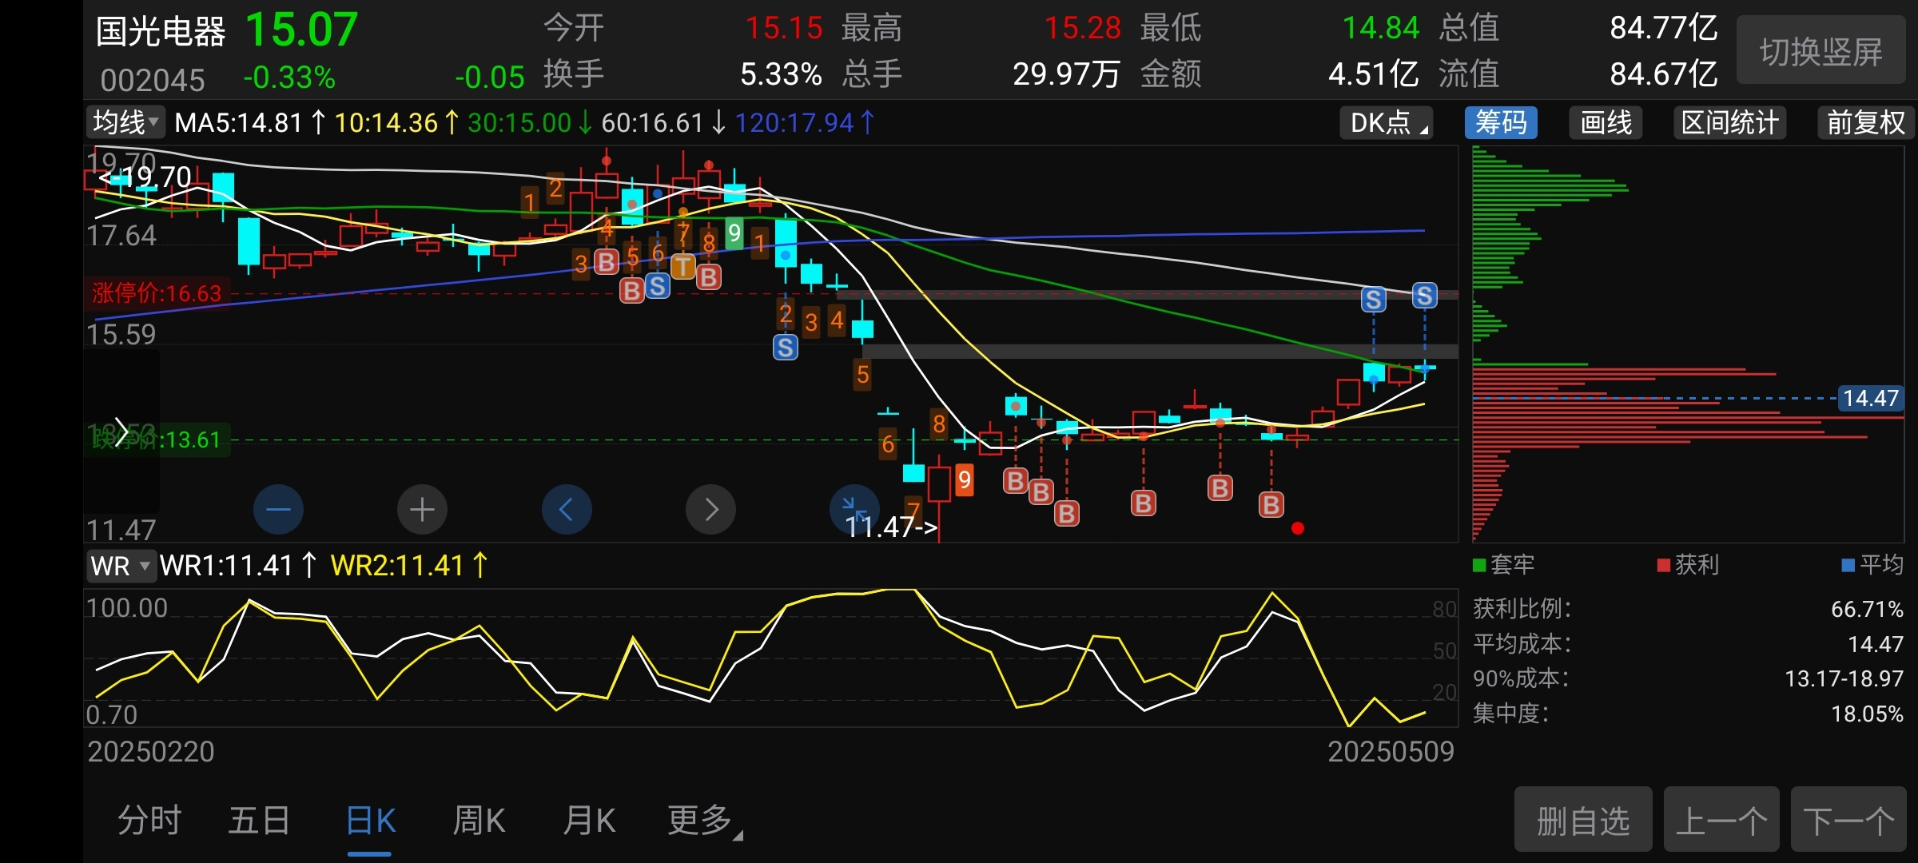
Task: Click the 获利比例 66.71% value
Action: click(x=1867, y=609)
